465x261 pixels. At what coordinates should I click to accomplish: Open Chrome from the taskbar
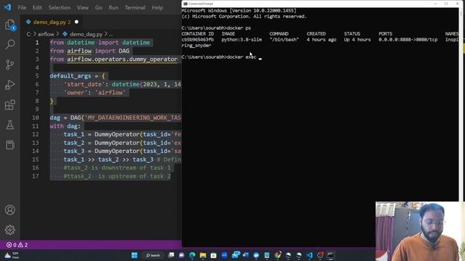[278, 255]
